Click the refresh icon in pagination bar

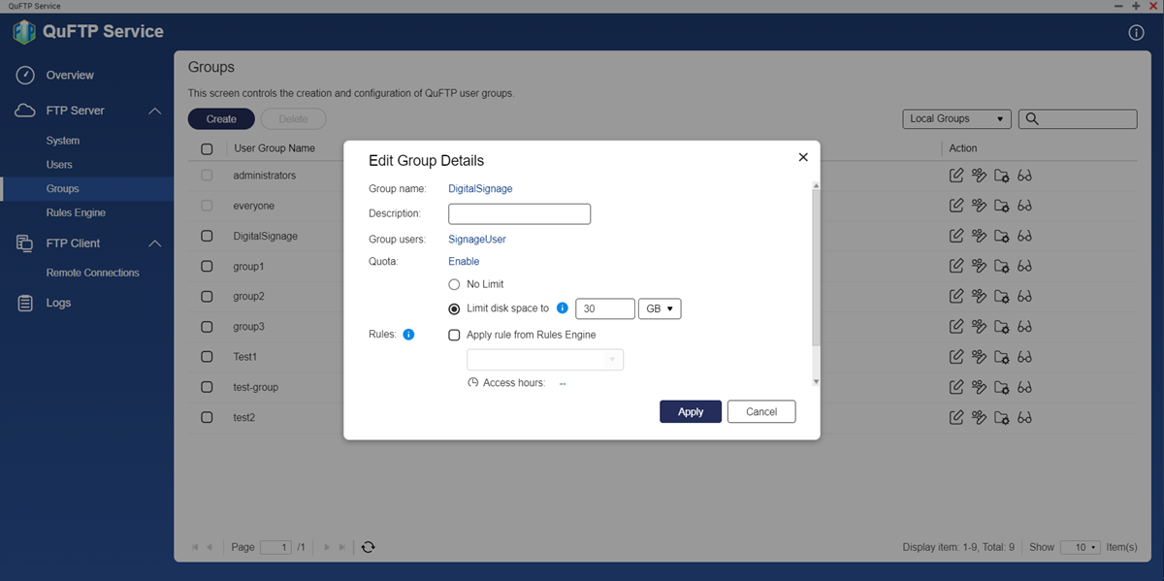[368, 547]
